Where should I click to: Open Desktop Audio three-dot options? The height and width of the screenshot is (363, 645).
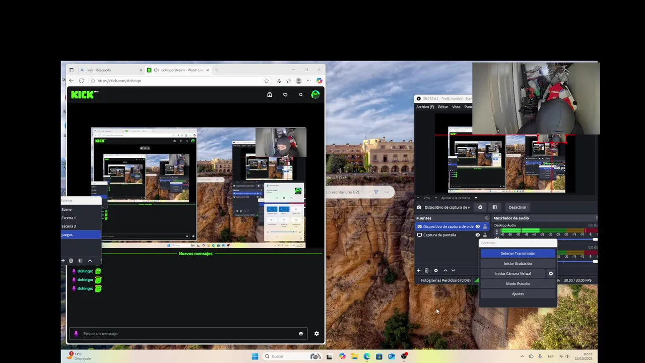[x=497, y=232]
